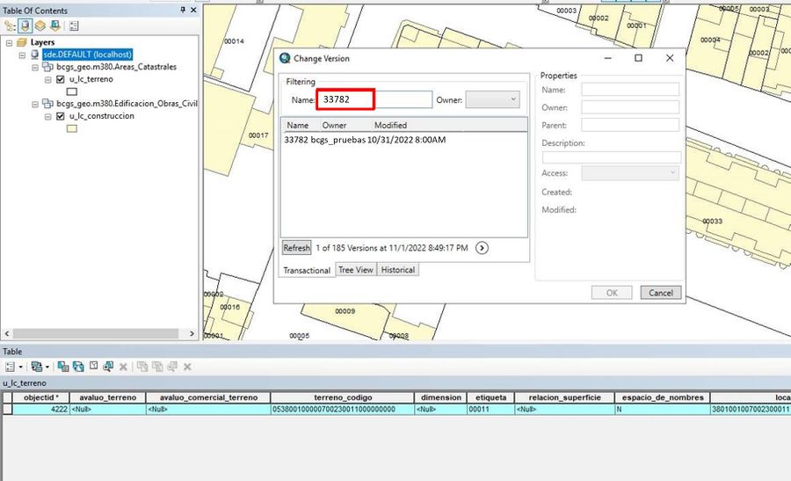Switch to the Tree View tab
This screenshot has width=791, height=481.
[356, 270]
